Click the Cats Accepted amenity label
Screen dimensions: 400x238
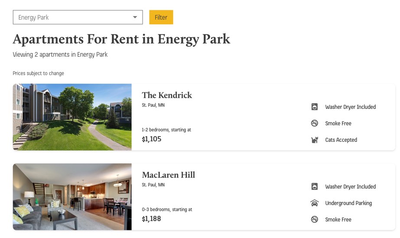tap(341, 140)
